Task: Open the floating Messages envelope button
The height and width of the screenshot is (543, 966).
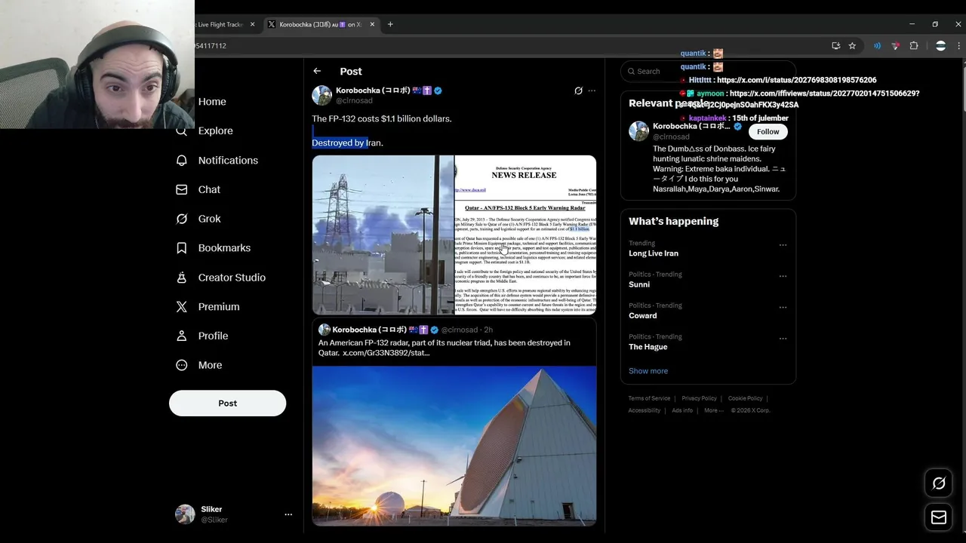Action: (x=939, y=517)
